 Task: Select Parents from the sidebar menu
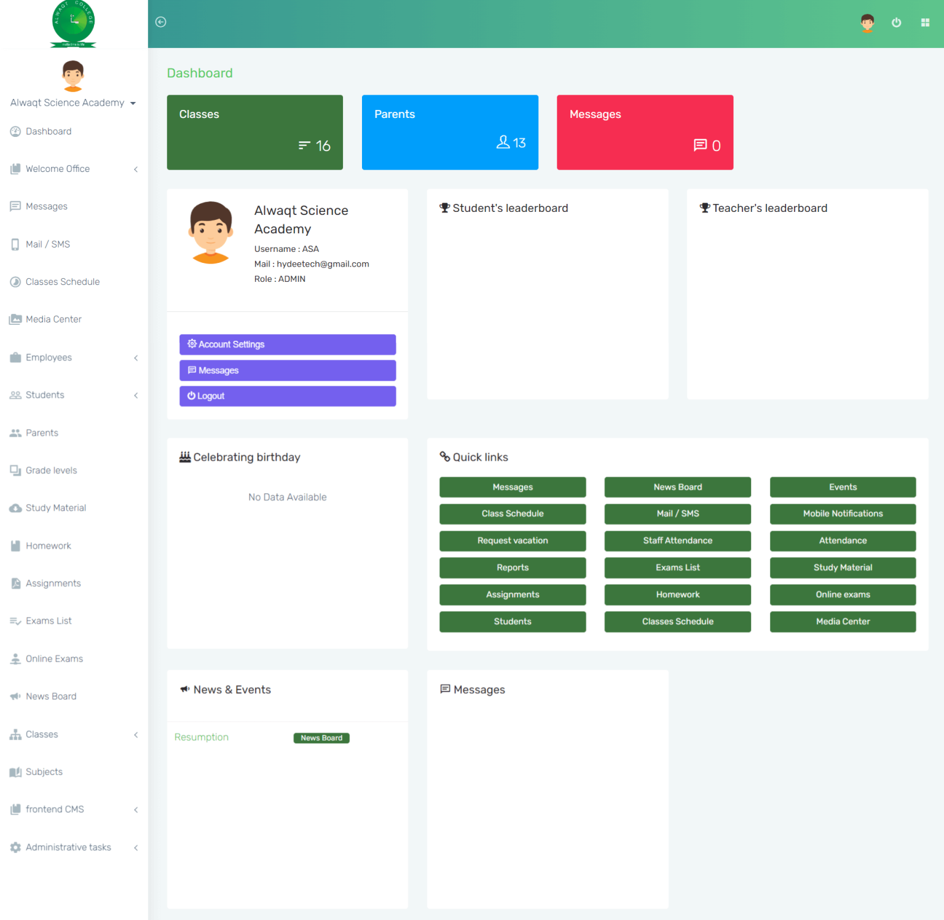click(x=42, y=432)
